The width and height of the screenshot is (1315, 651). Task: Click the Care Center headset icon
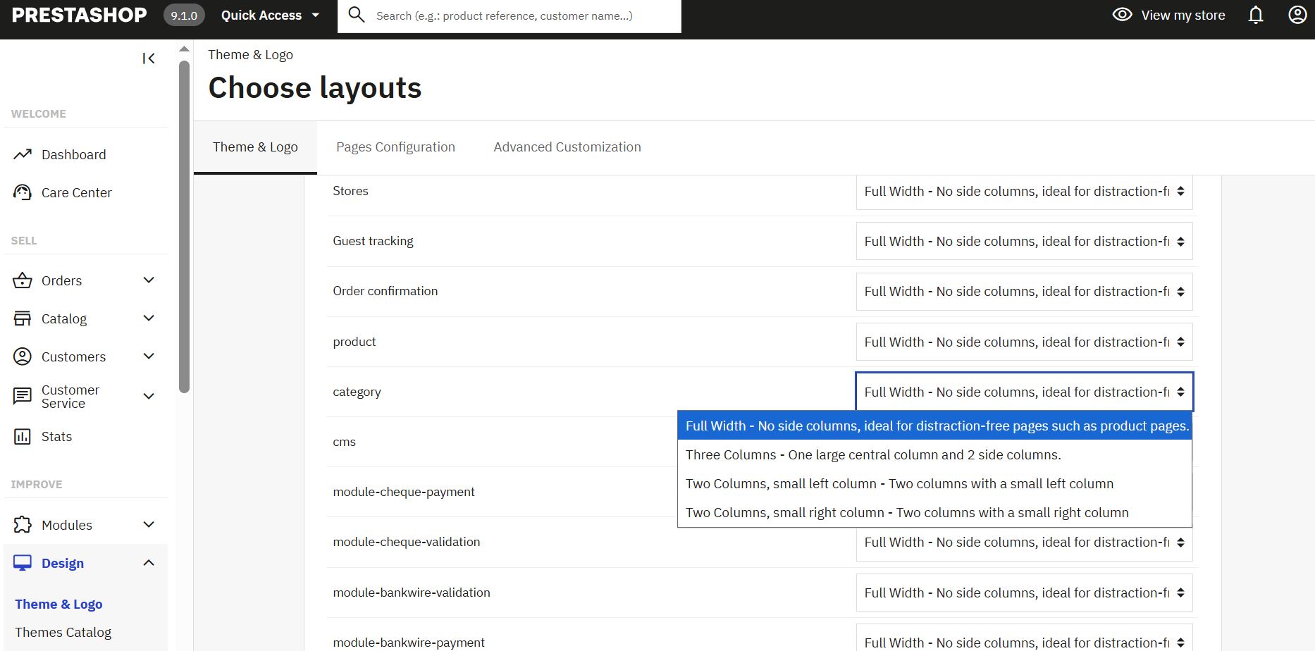click(23, 192)
